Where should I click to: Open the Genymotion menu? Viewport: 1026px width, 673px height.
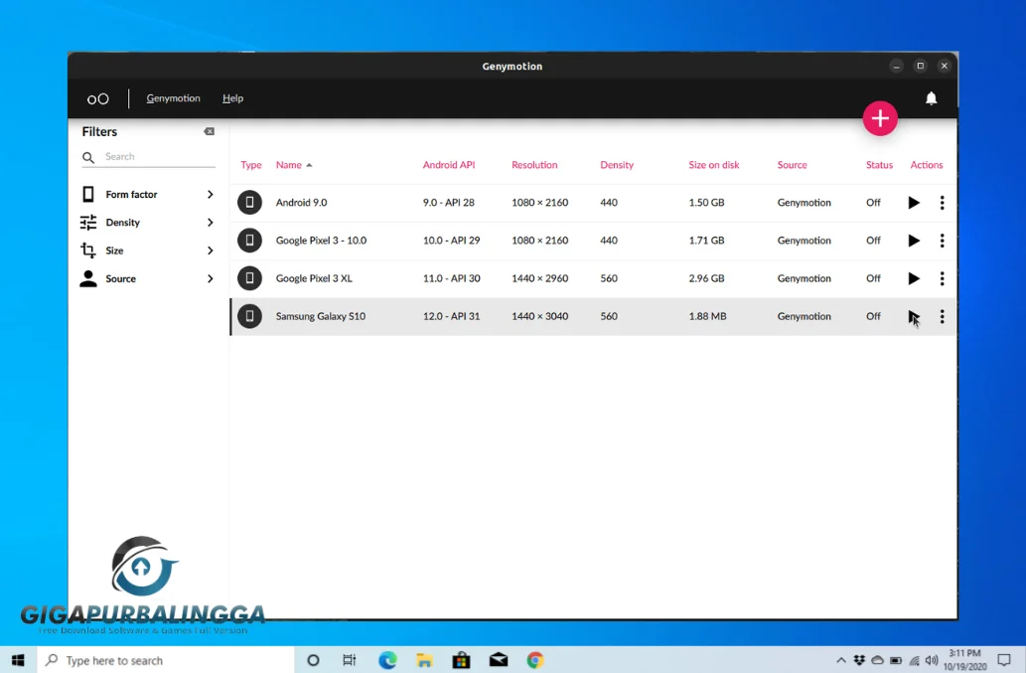[173, 97]
